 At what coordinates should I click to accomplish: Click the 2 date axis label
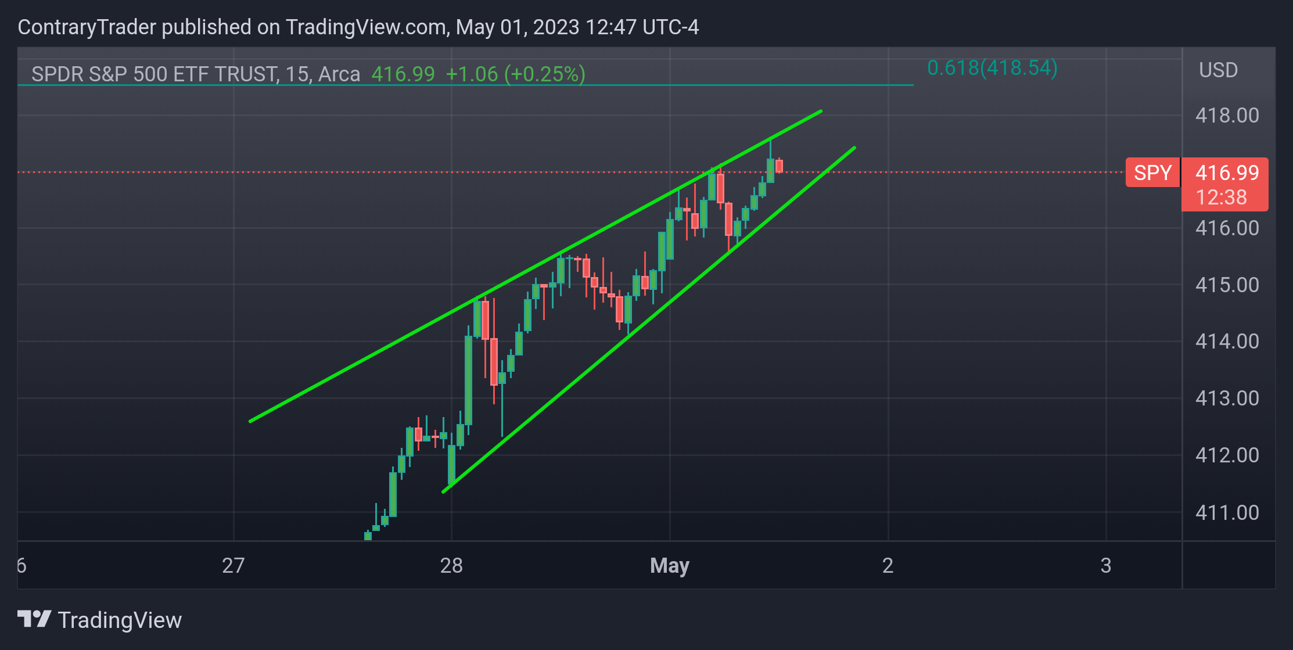click(888, 565)
